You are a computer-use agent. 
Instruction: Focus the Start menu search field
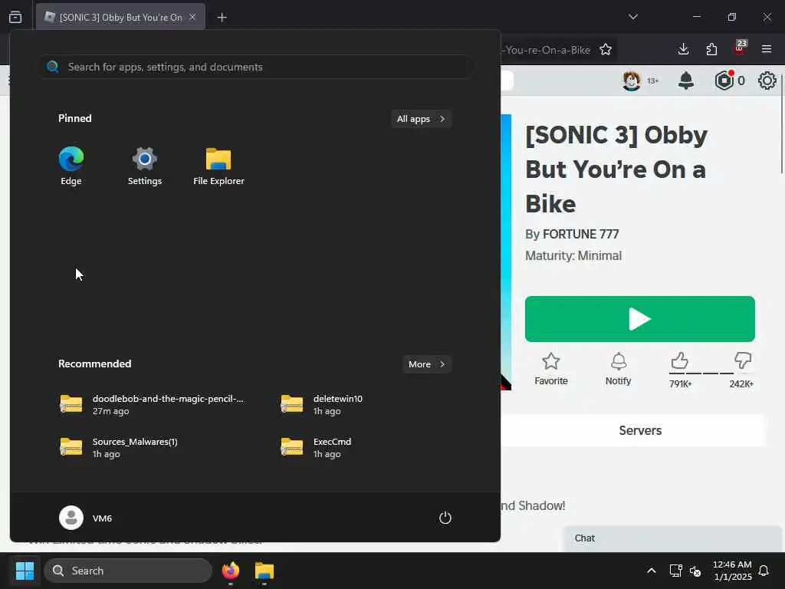coord(256,67)
